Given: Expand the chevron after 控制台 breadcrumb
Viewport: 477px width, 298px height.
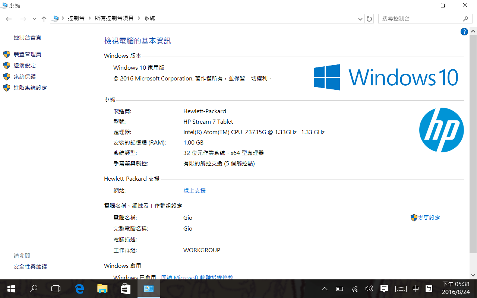Looking at the screenshot, I should tap(90, 18).
